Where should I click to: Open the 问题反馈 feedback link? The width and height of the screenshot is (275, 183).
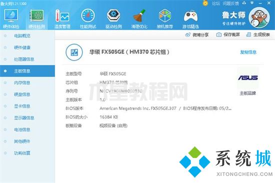click(231, 3)
